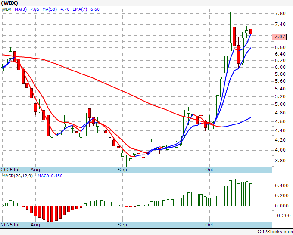This screenshot has width=293, height=235.
Task: Click the current price tag 7.07
Action: click(x=279, y=37)
